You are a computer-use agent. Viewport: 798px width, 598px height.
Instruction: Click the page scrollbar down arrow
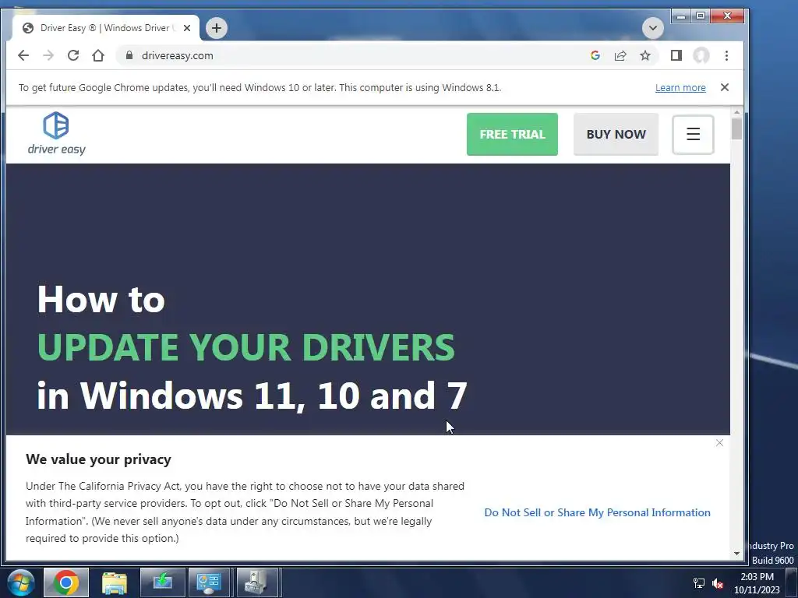(x=737, y=554)
